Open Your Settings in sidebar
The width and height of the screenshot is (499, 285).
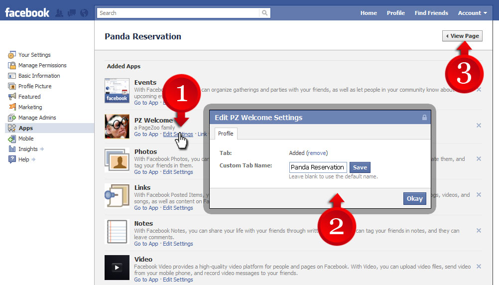click(x=34, y=55)
